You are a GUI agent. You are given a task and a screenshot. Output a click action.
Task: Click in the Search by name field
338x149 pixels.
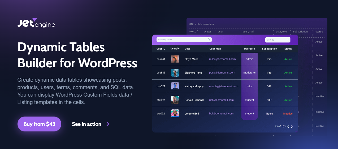[182, 40]
